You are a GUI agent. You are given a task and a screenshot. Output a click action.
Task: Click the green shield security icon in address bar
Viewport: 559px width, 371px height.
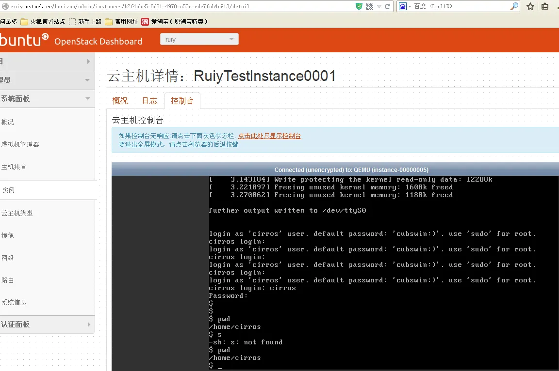pos(359,6)
